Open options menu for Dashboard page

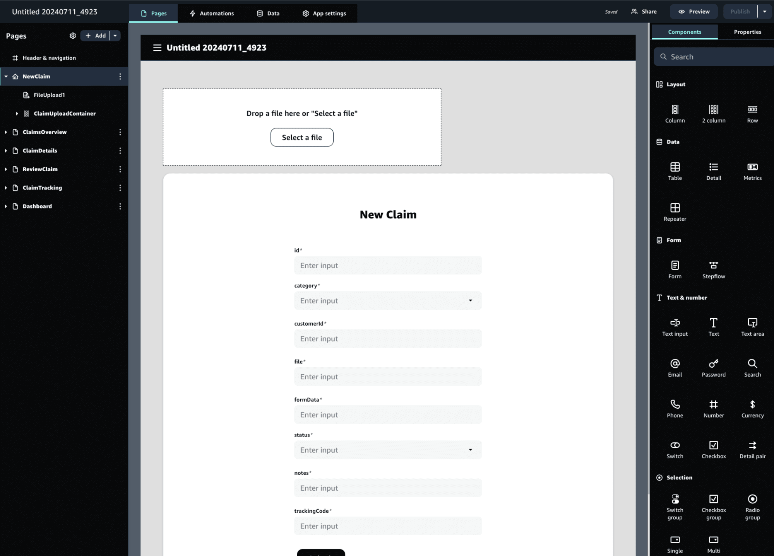tap(120, 206)
